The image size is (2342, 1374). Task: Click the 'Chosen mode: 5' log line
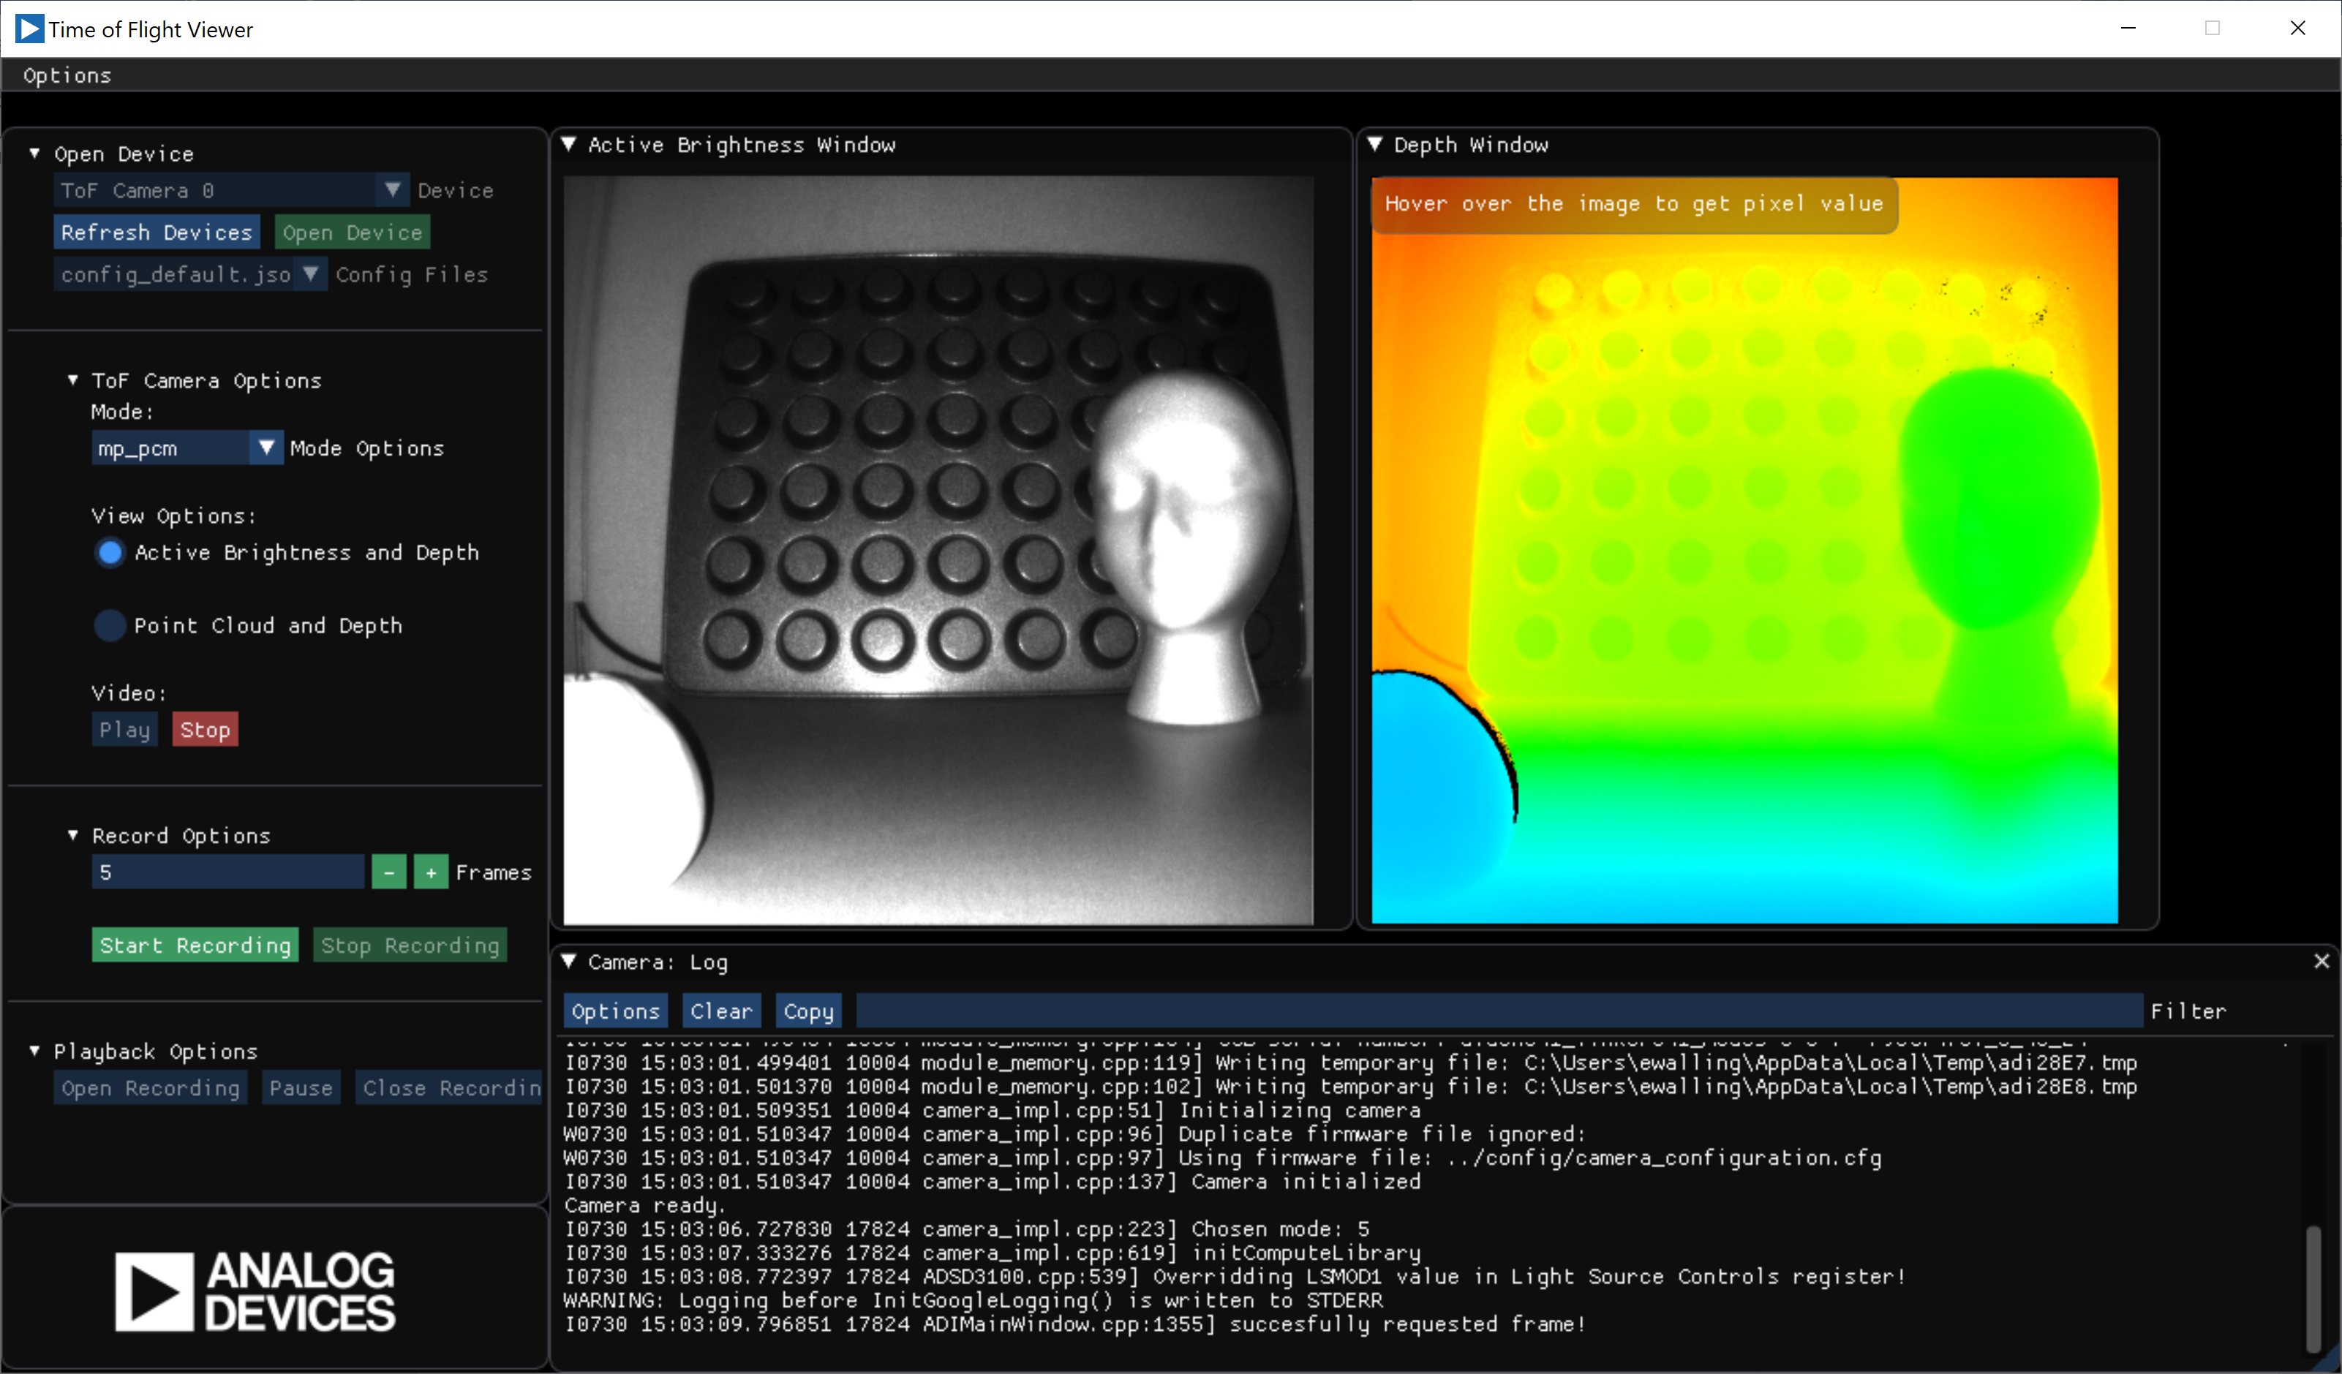coord(966,1229)
